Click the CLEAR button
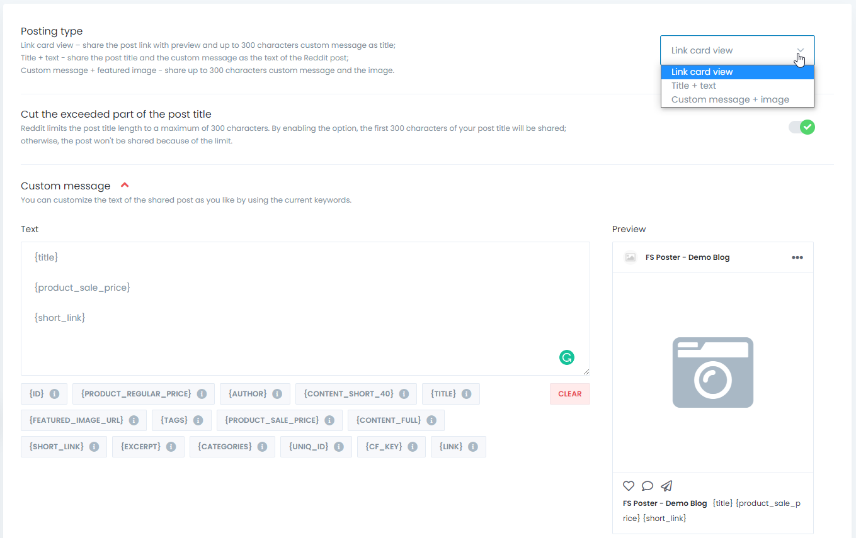Screen dimensions: 856x538 pos(570,394)
